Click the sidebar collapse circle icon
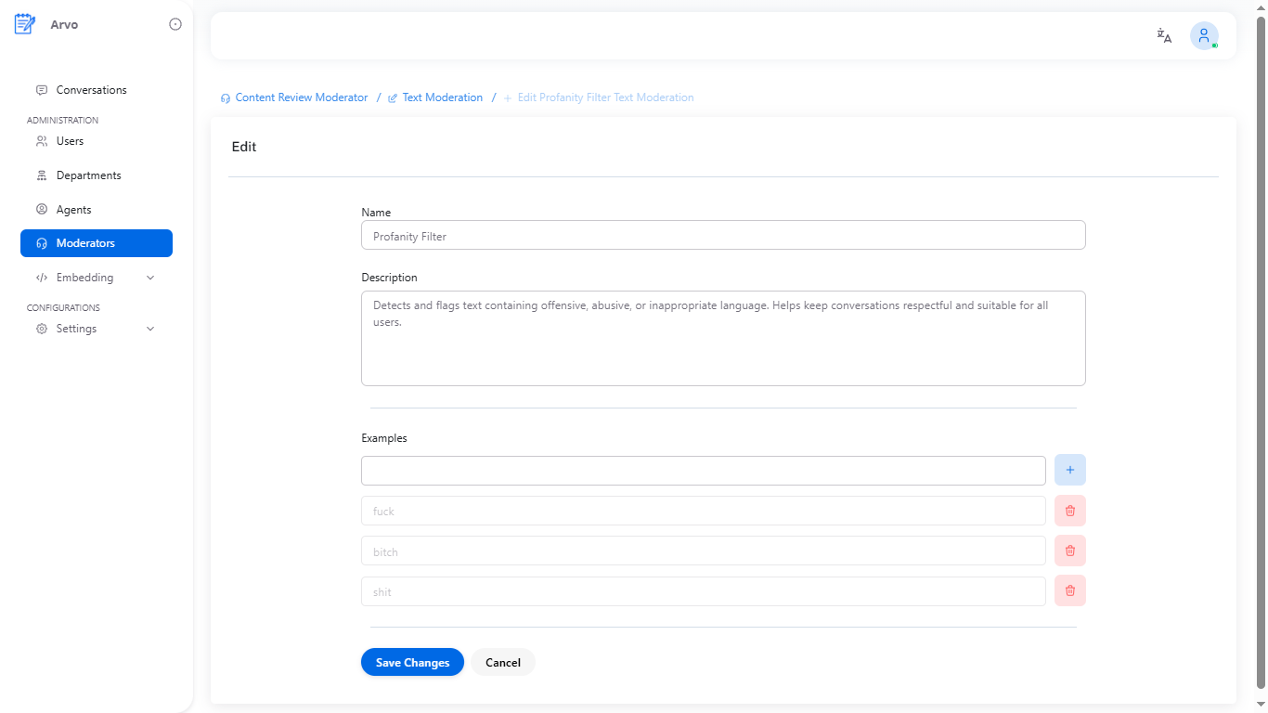This screenshot has width=1268, height=713. (x=175, y=24)
